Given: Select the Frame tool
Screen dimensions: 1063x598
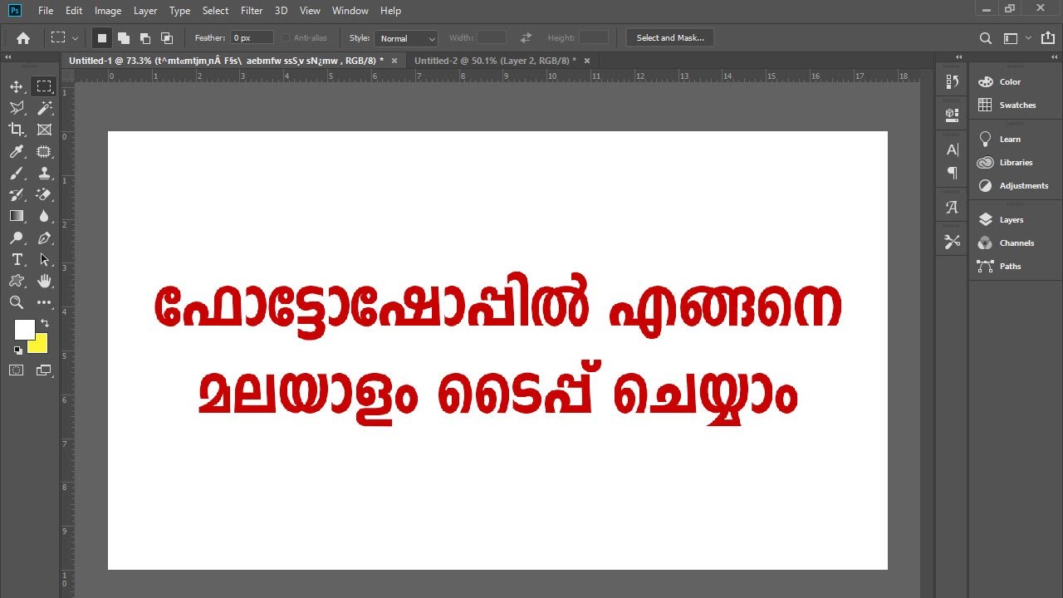Looking at the screenshot, I should (44, 130).
